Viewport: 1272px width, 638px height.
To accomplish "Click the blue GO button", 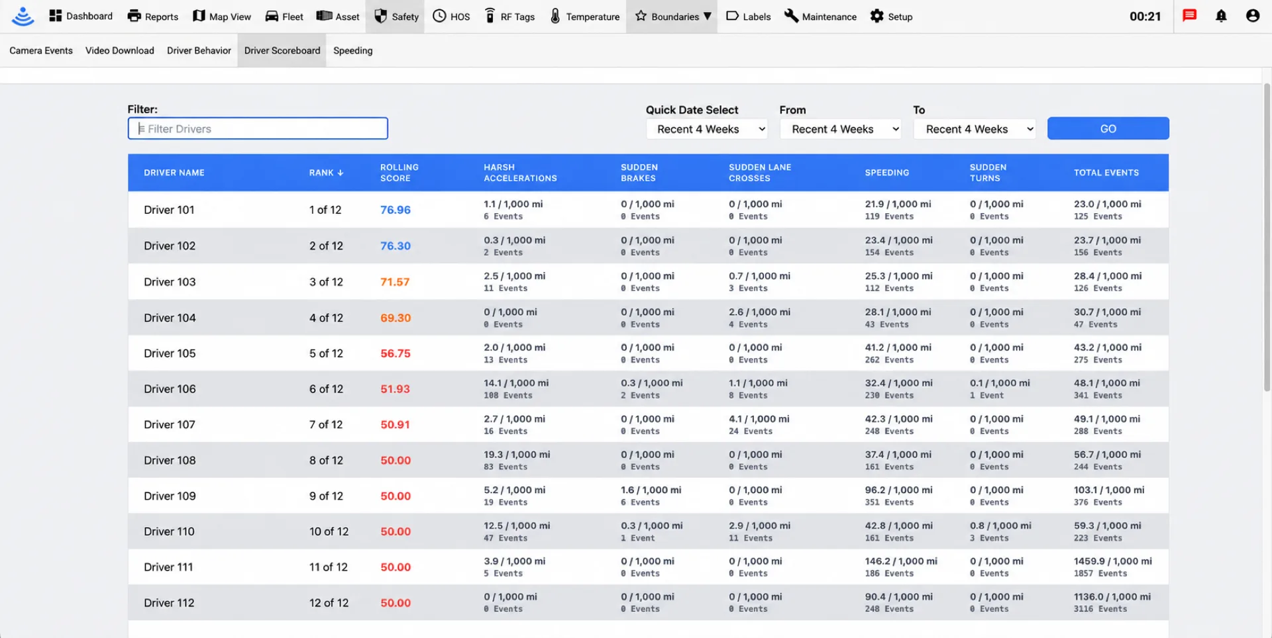I will point(1108,128).
